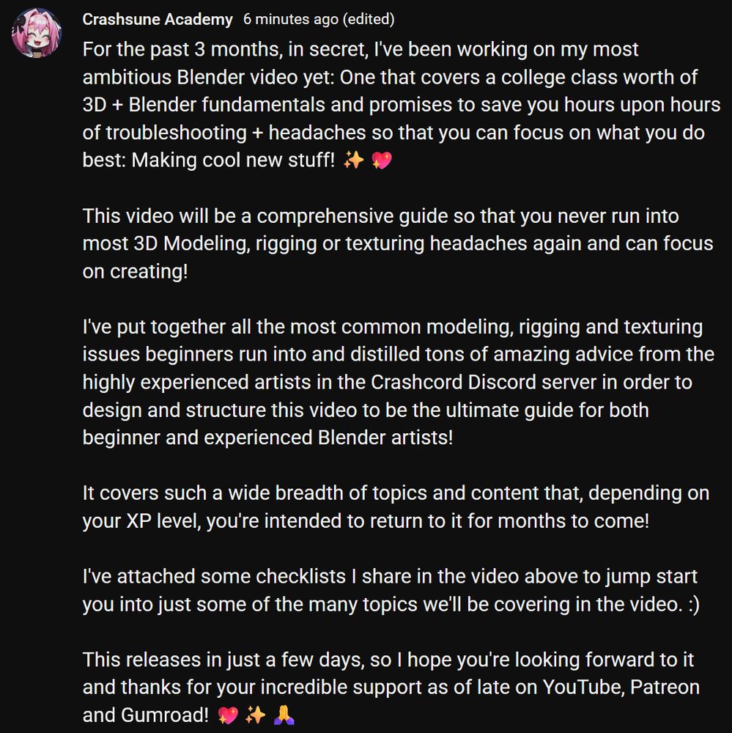Screen dimensions: 732x733
Task: Click the ':)' smiley after 'covering in the video.'
Action: 694,605
